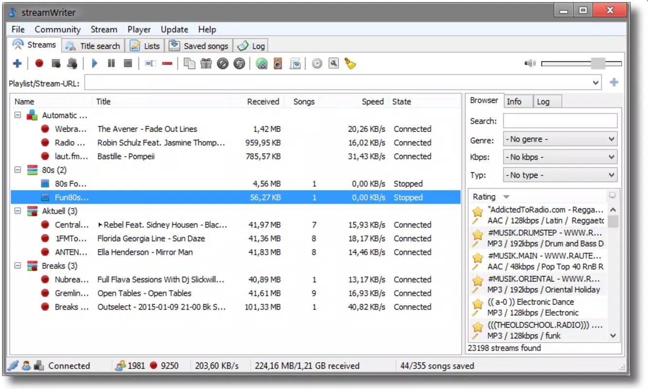This screenshot has height=389, width=648.
Task: Click the star of #MUSIK.MAIN stream
Action: pos(478,258)
